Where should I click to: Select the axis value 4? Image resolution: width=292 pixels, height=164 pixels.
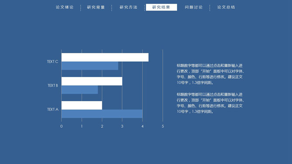[x=143, y=126]
